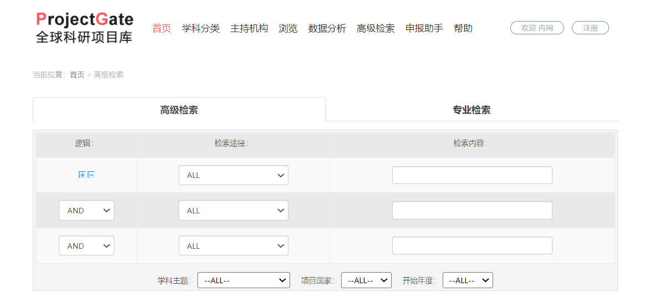Focus the third row's search content field
659x307 pixels.
coord(472,245)
